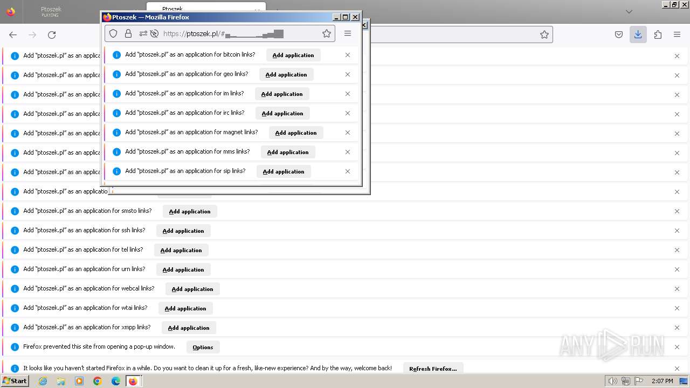Add application for bitcoin links
Viewport: 690px width, 388px height.
tap(293, 55)
